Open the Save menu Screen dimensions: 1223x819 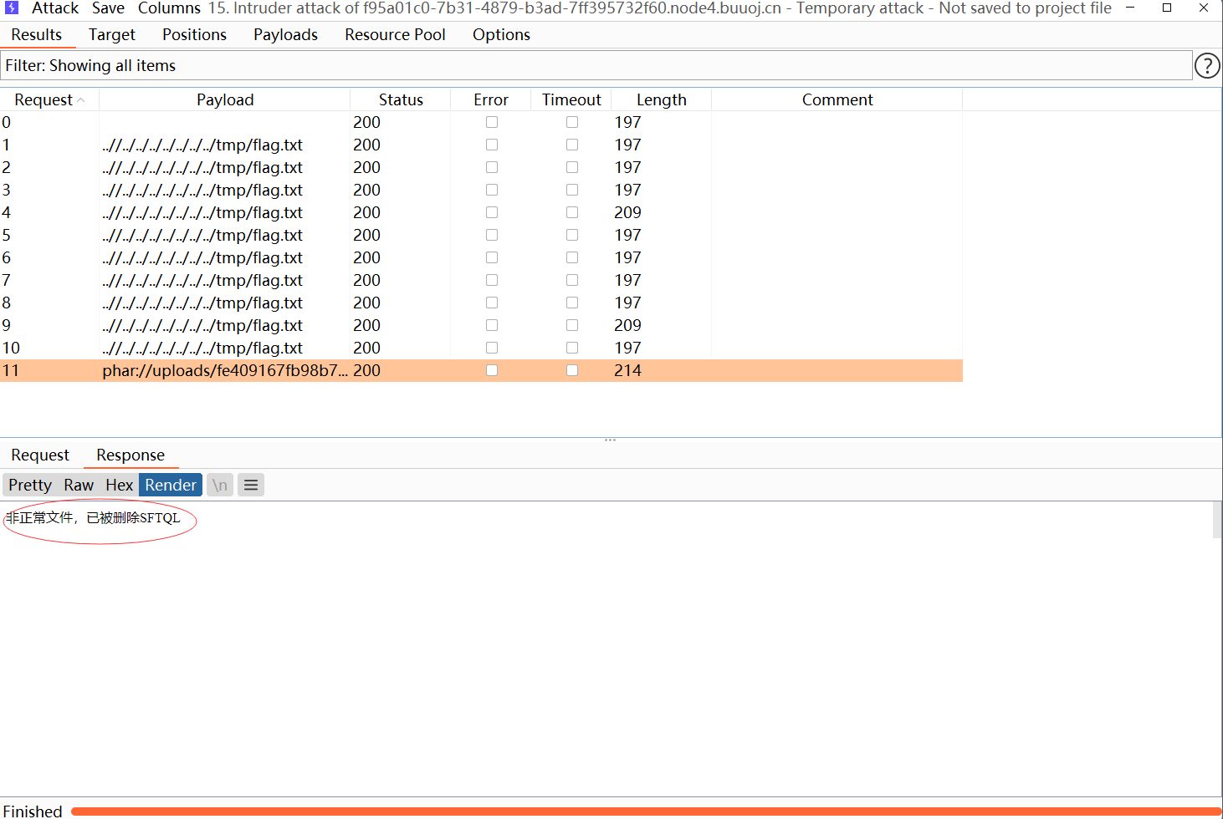pyautogui.click(x=108, y=8)
